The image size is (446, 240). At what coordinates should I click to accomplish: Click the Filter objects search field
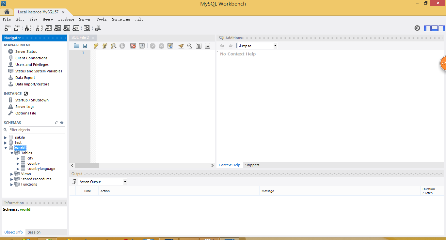[x=37, y=130]
